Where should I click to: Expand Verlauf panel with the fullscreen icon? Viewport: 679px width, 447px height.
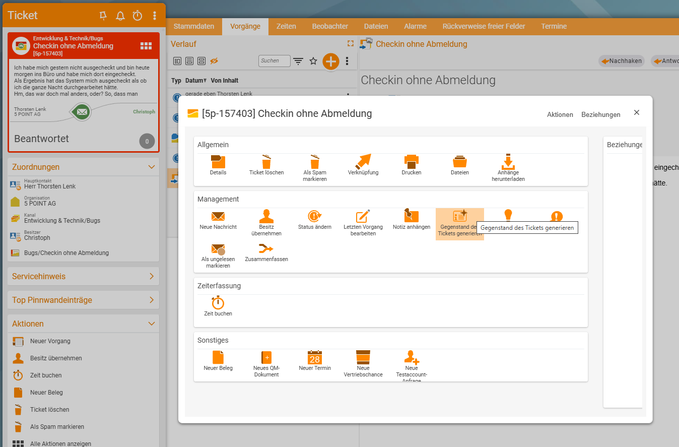[351, 44]
